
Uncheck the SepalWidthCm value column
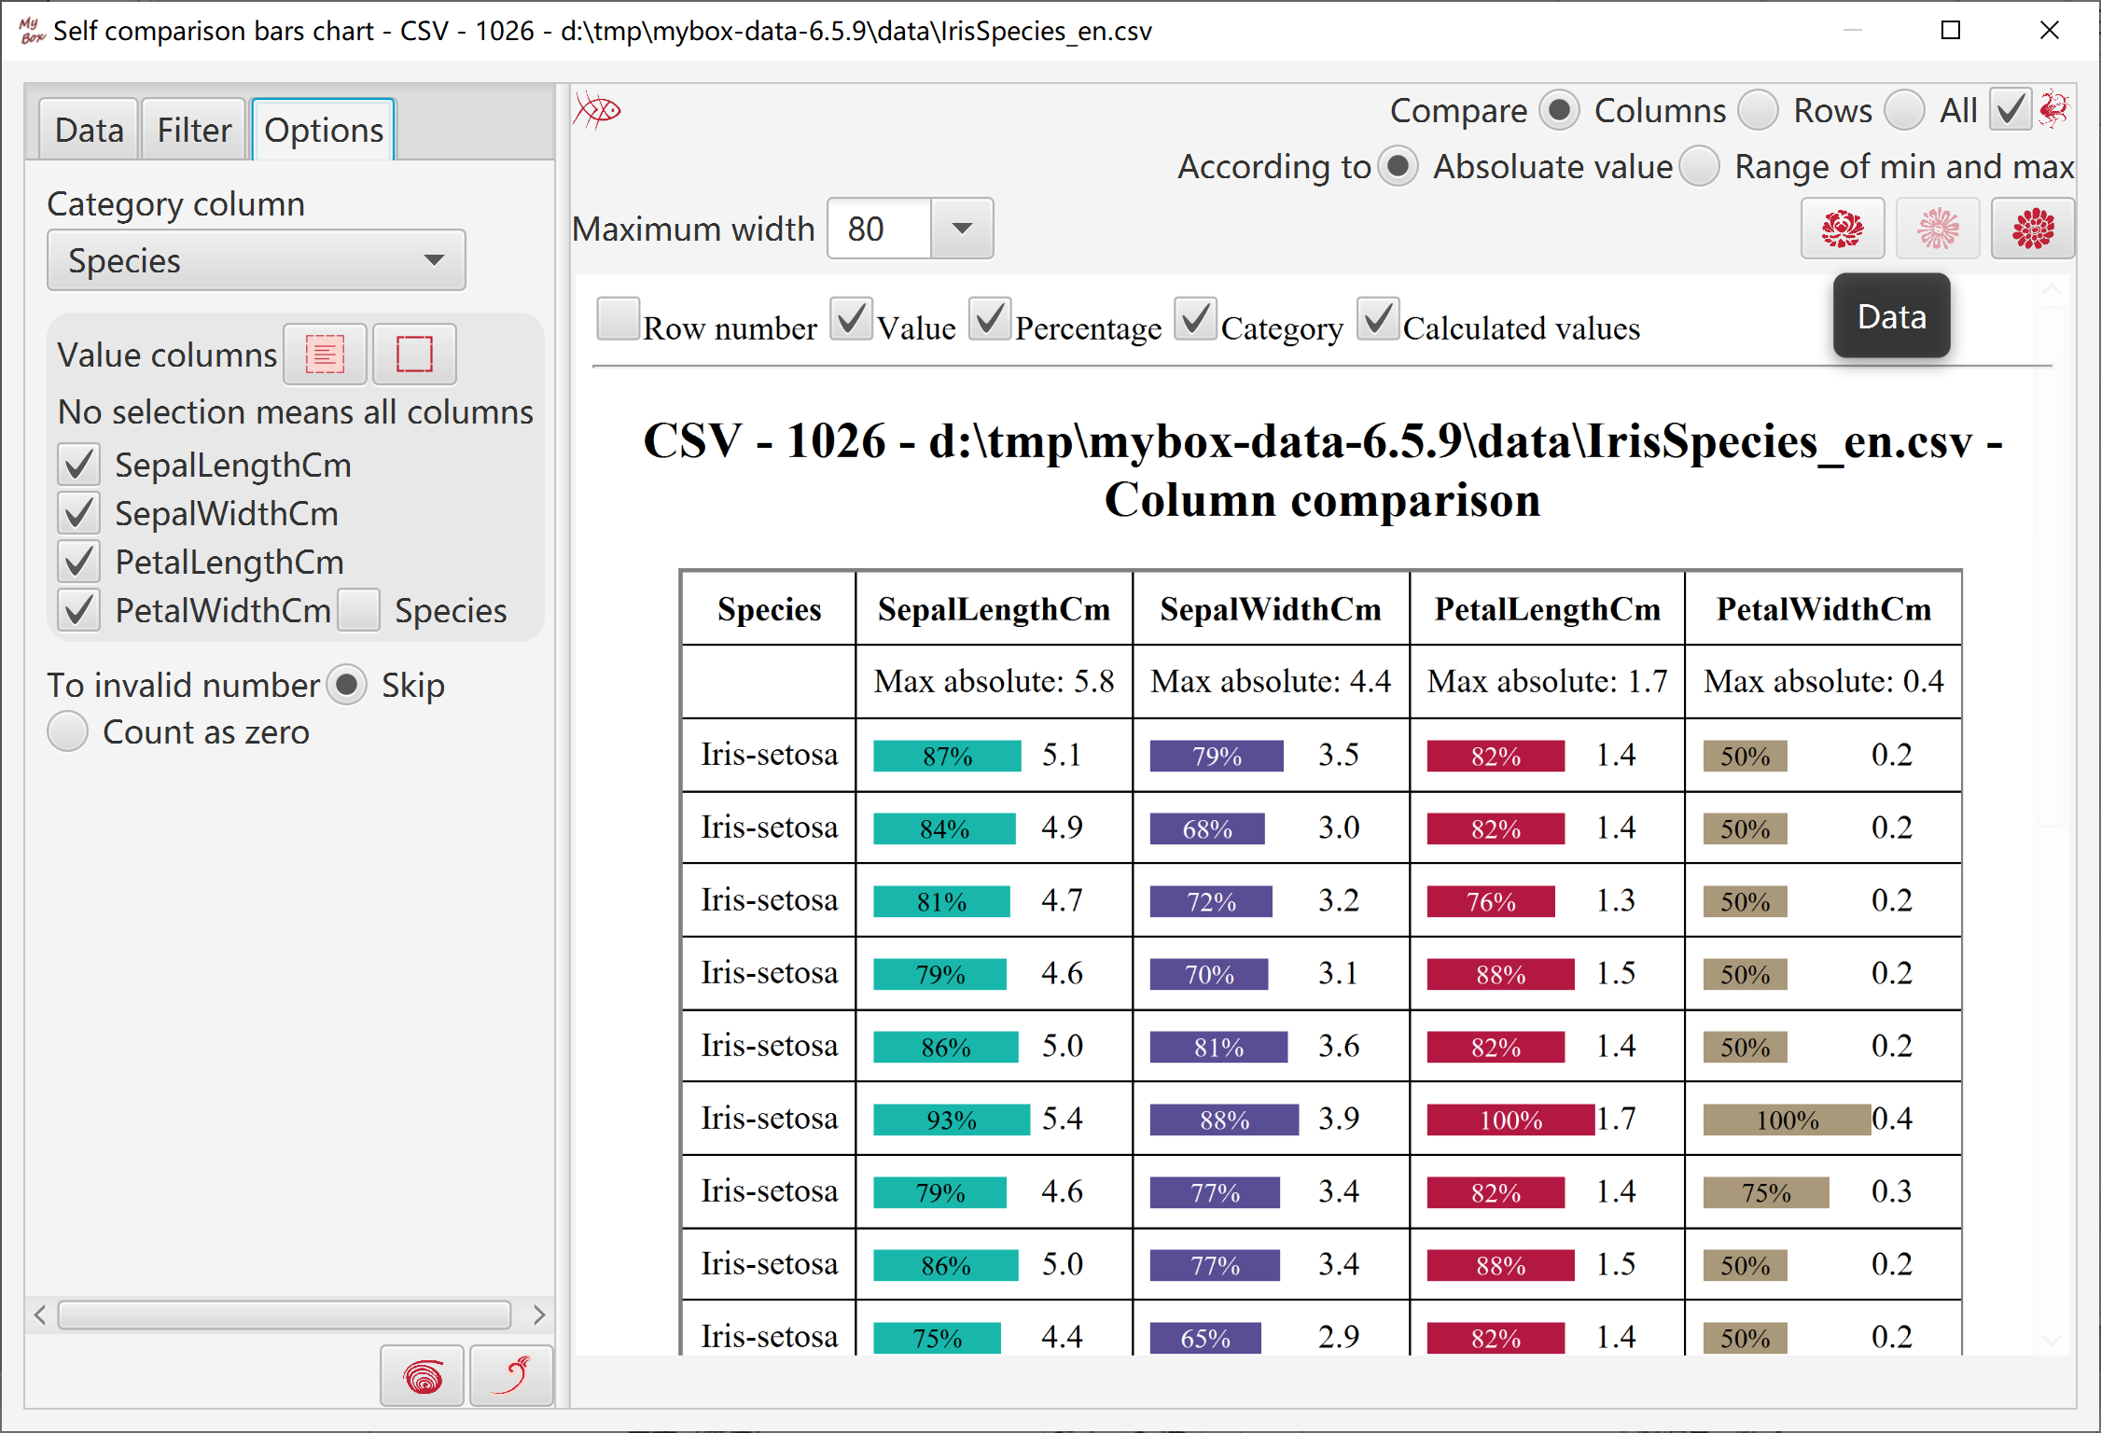(x=79, y=513)
